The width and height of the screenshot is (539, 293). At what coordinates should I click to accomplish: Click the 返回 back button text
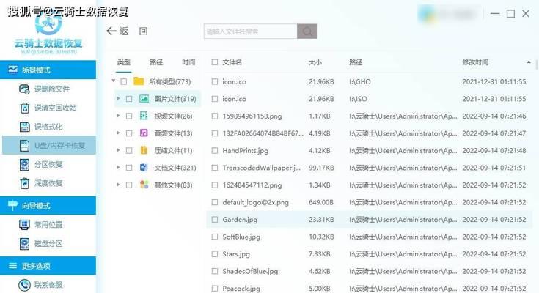pyautogui.click(x=133, y=31)
